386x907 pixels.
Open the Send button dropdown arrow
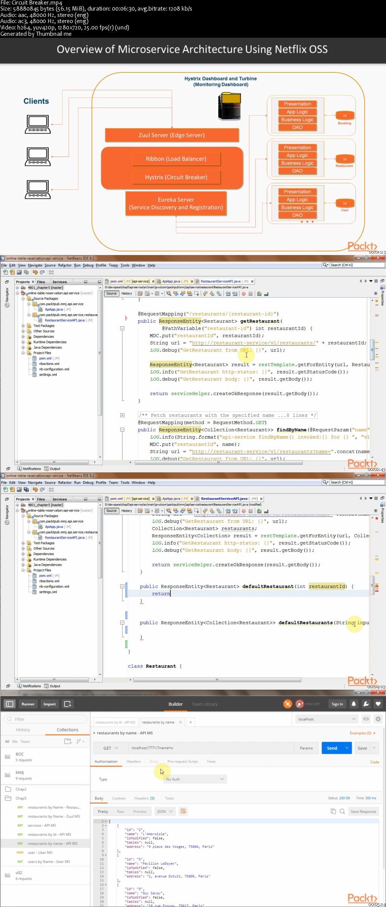point(347,748)
